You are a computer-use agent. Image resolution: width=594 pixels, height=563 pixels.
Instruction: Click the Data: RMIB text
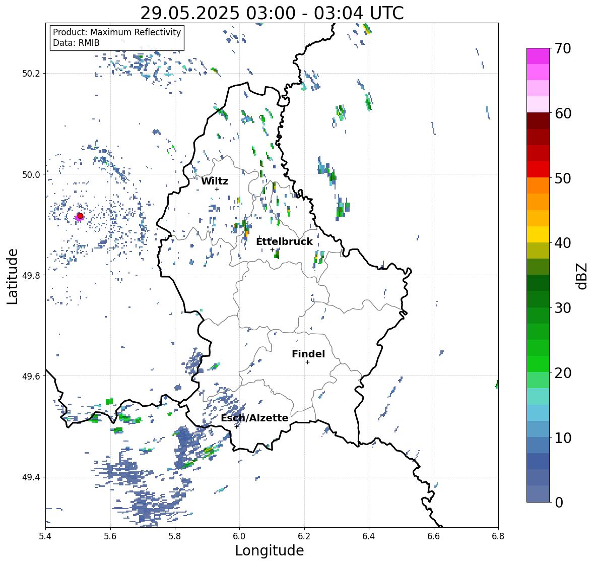point(76,43)
